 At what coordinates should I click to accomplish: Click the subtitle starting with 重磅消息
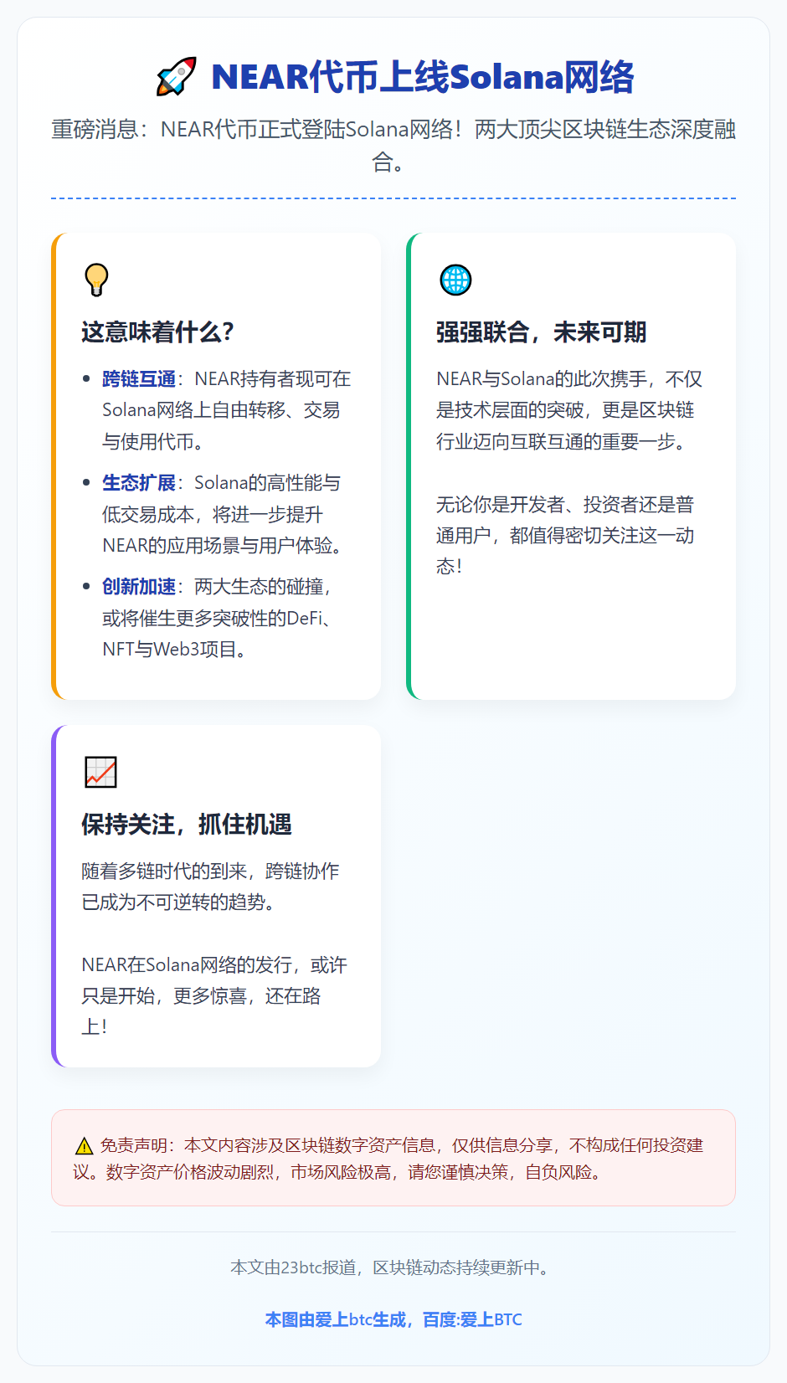click(x=393, y=145)
